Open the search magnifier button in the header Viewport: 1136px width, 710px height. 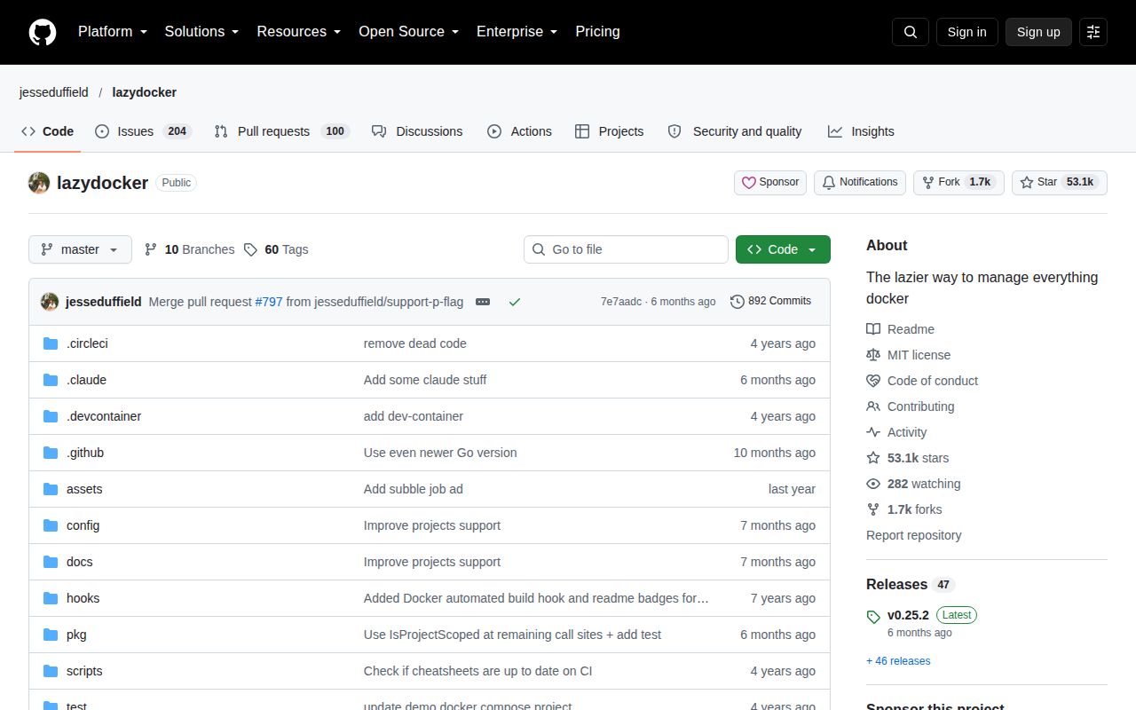(x=911, y=32)
